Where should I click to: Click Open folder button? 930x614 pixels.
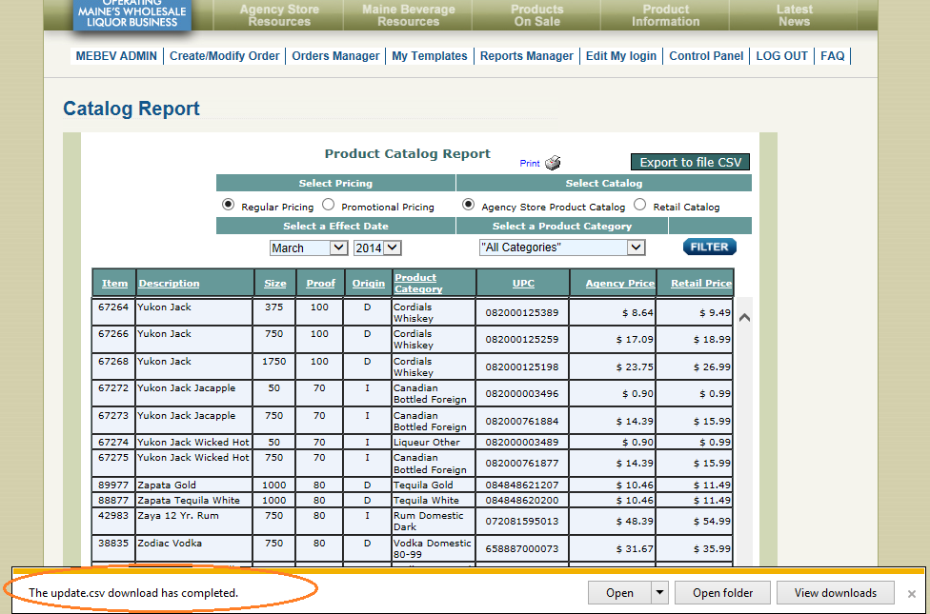(722, 593)
